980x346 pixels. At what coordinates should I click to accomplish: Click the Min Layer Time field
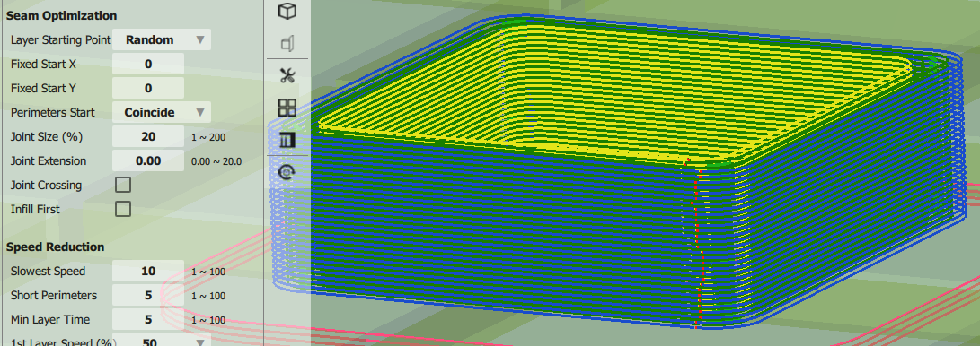pyautogui.click(x=148, y=320)
